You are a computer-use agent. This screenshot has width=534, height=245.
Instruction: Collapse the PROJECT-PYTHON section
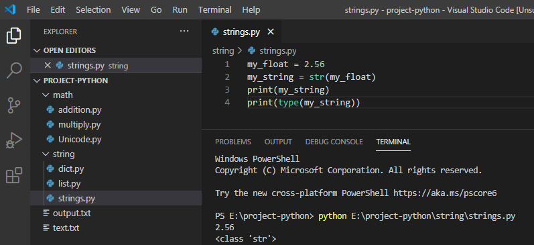tap(36, 81)
